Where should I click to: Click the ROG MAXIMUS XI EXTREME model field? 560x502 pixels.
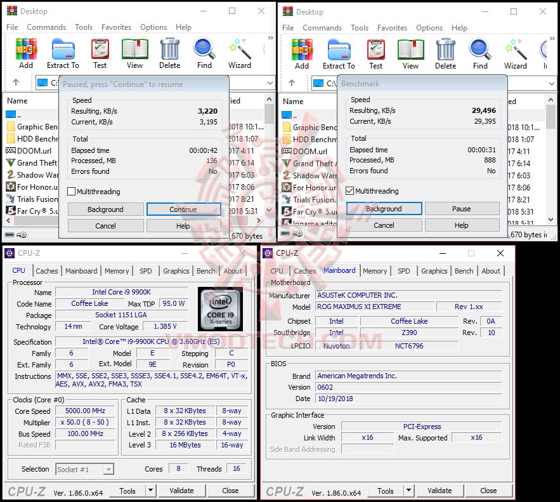click(375, 307)
